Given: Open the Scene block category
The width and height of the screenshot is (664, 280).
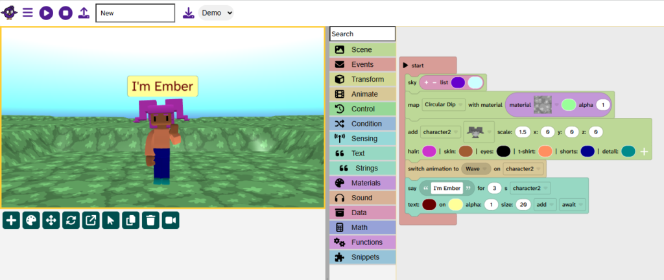Looking at the screenshot, I should (362, 49).
